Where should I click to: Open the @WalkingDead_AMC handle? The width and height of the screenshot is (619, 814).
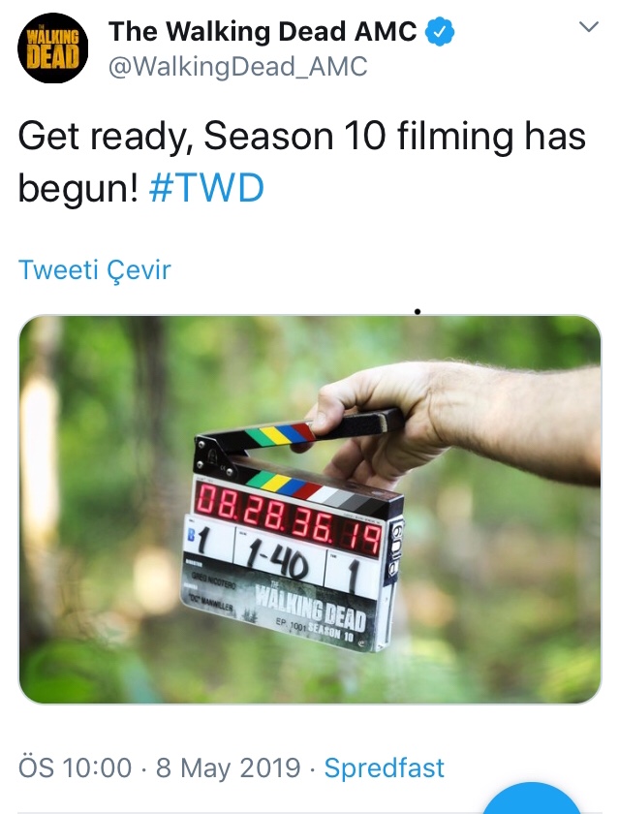pyautogui.click(x=237, y=67)
